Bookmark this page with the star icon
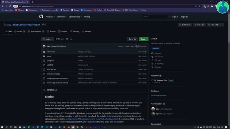The width and height of the screenshot is (230, 129). click(x=199, y=6)
